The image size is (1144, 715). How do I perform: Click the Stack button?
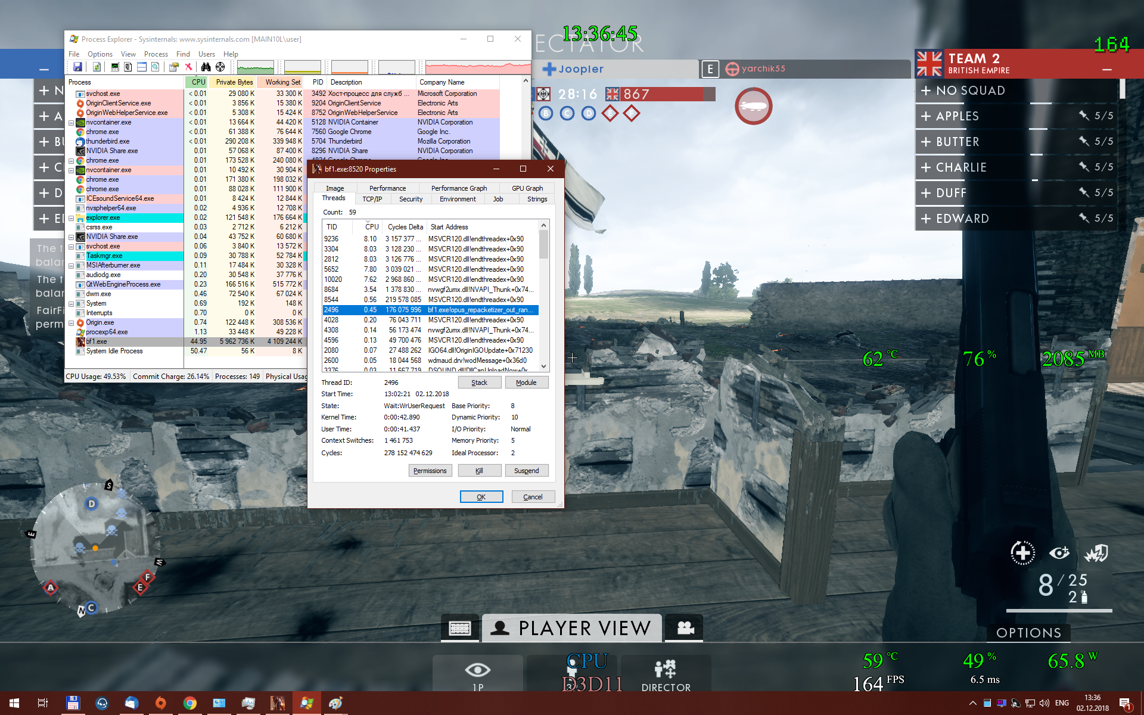(479, 383)
